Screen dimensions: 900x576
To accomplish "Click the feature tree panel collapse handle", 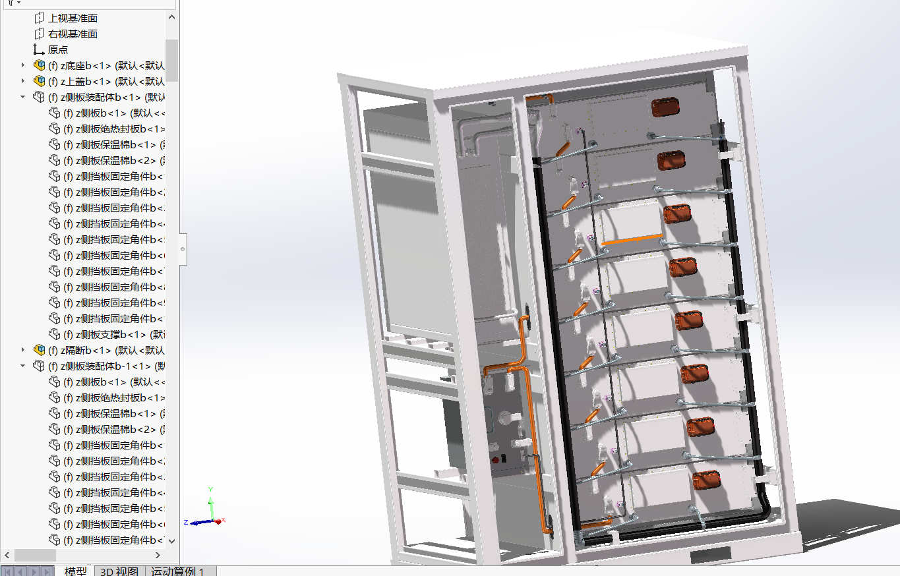I will [183, 249].
